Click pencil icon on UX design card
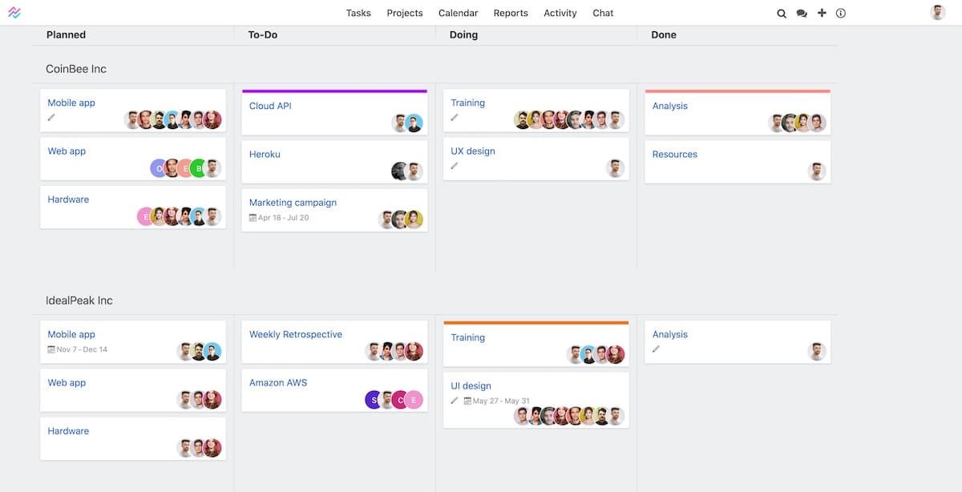This screenshot has width=962, height=492. 455,166
